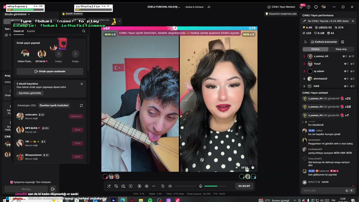Close the 2 daveti kaçırdınız notice

coord(82,84)
